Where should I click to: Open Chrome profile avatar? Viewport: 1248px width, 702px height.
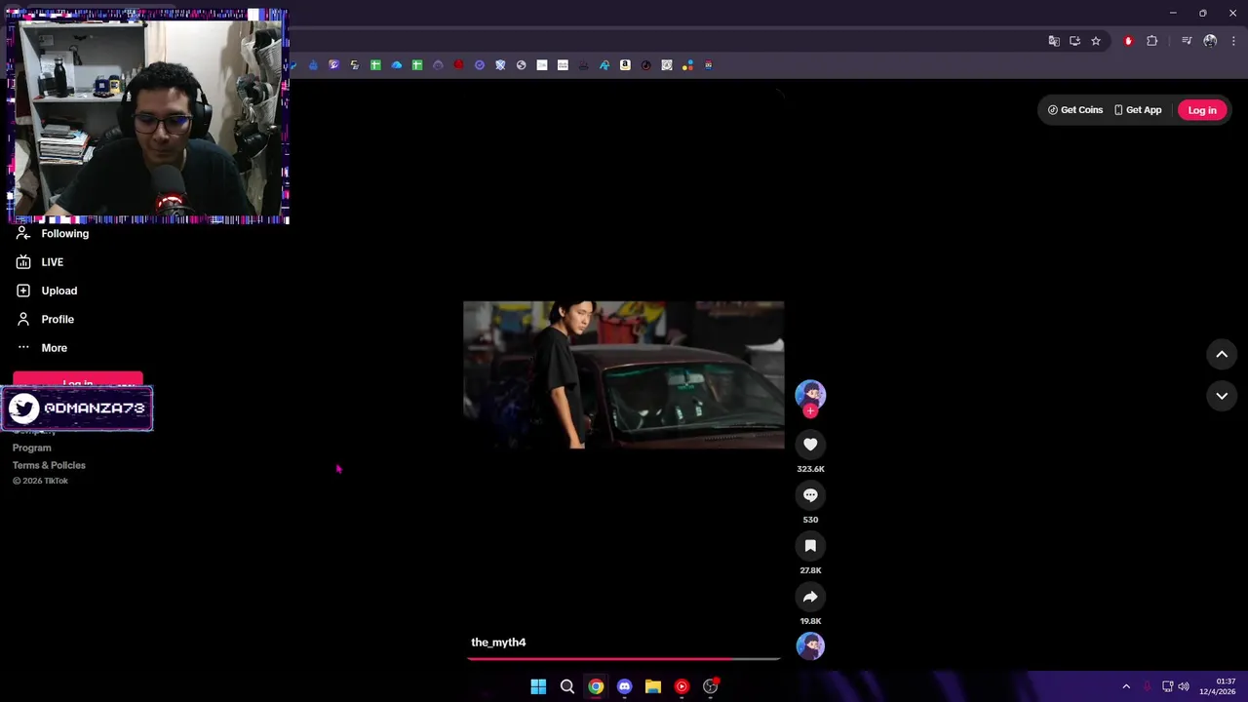[x=1210, y=41]
